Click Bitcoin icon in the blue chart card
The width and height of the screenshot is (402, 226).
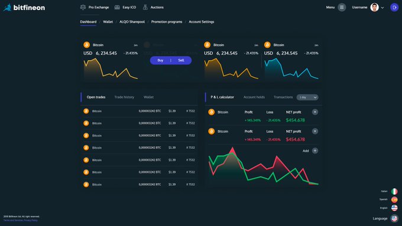tap(267, 45)
